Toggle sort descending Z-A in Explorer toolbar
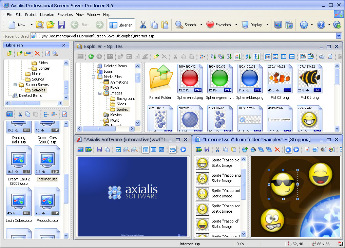This screenshot has width=345, height=248. point(257,57)
